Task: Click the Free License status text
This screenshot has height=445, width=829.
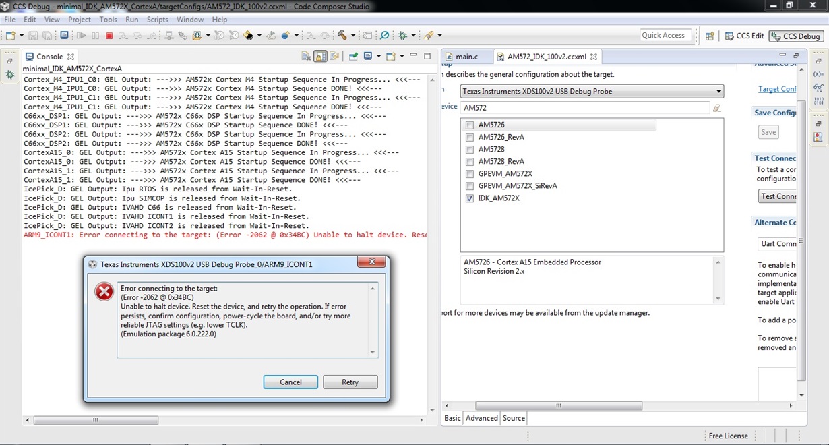Action: click(x=728, y=436)
